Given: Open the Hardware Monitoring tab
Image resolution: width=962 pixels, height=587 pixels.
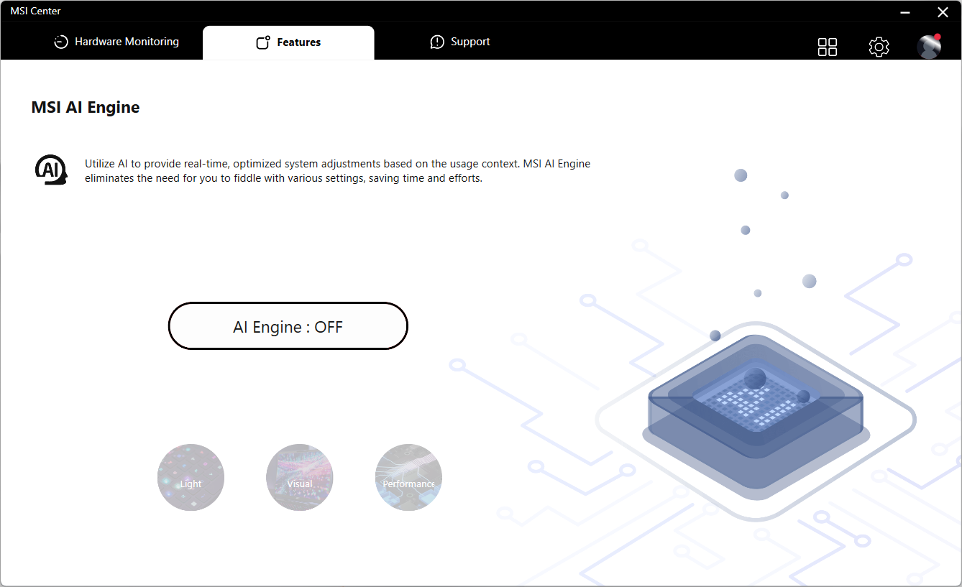Looking at the screenshot, I should [116, 42].
